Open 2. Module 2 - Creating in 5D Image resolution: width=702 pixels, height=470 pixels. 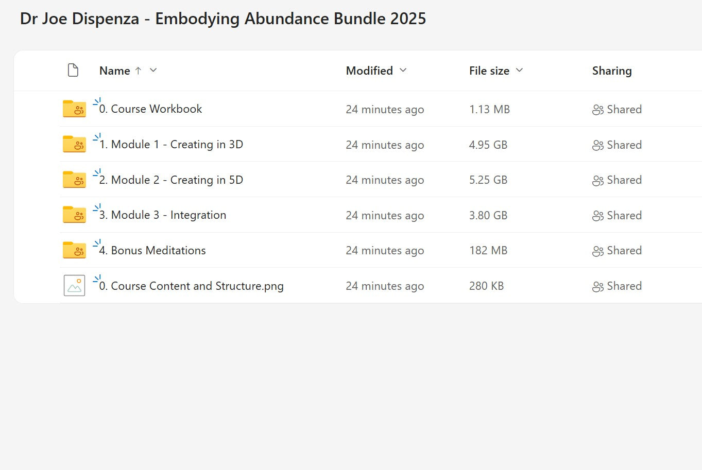[177, 180]
